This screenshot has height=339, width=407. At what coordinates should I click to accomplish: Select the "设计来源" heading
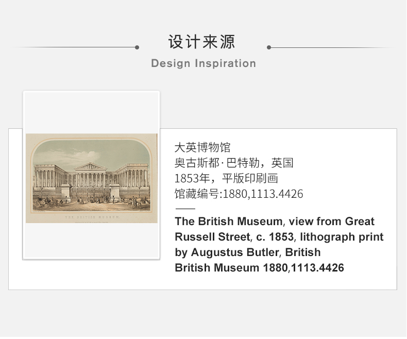203,42
